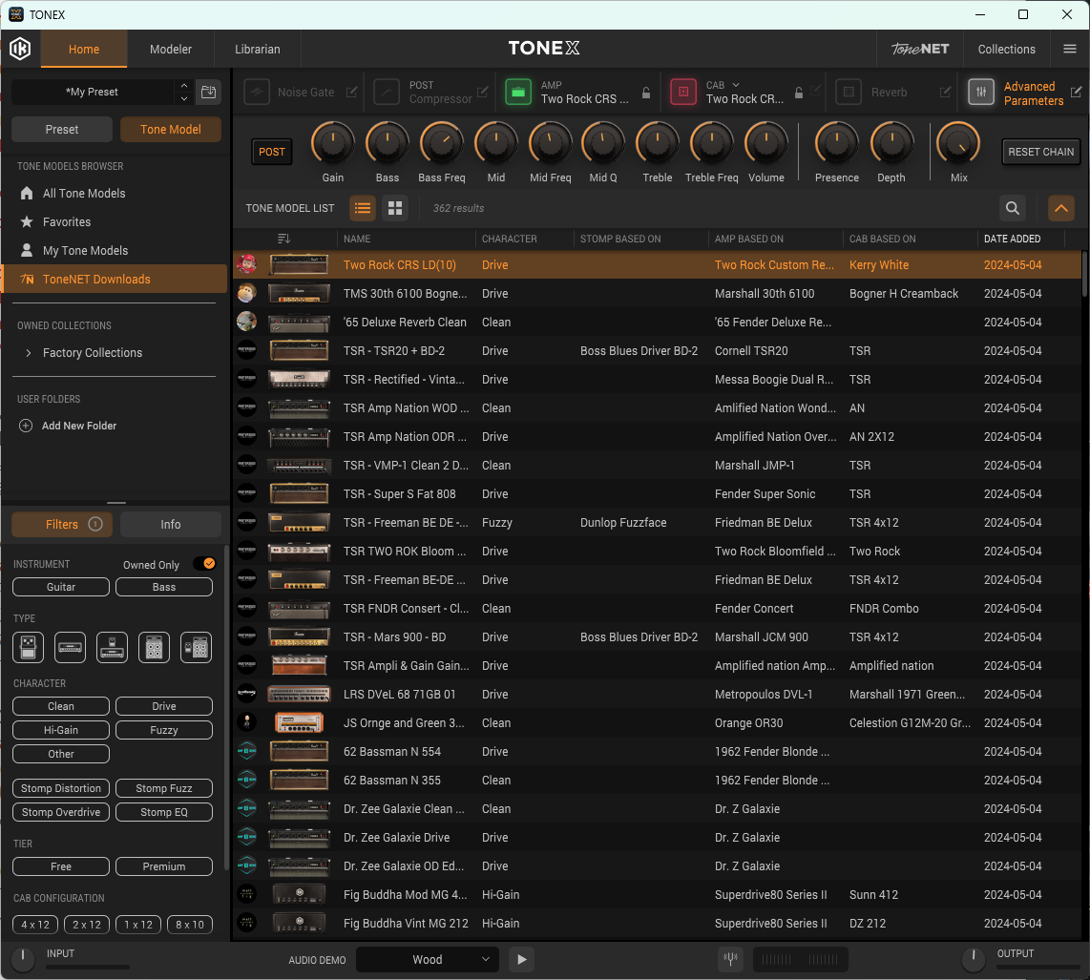The width and height of the screenshot is (1090, 980).
Task: Click the AMP lock icon
Action: [646, 93]
